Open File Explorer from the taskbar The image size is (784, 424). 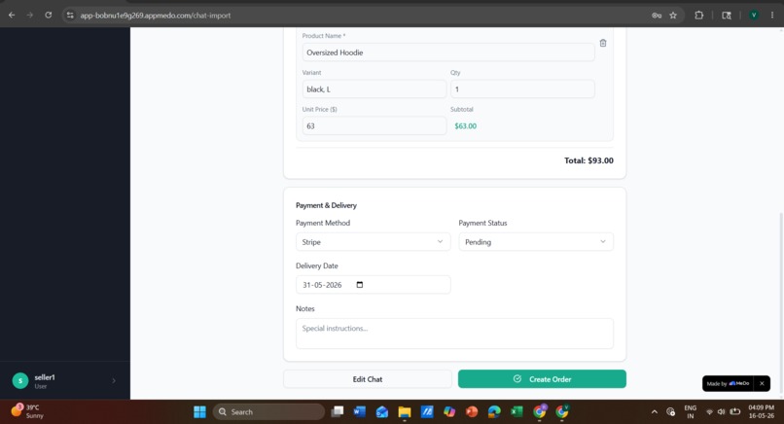point(405,411)
